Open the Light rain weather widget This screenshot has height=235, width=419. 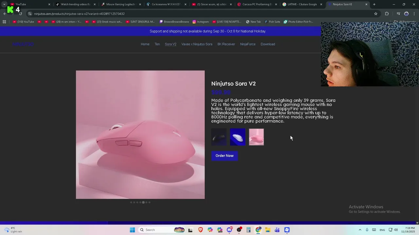click(13, 230)
